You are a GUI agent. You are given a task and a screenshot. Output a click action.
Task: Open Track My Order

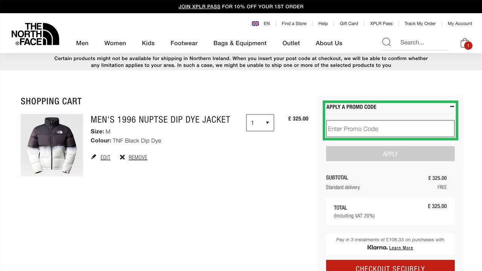[420, 23]
